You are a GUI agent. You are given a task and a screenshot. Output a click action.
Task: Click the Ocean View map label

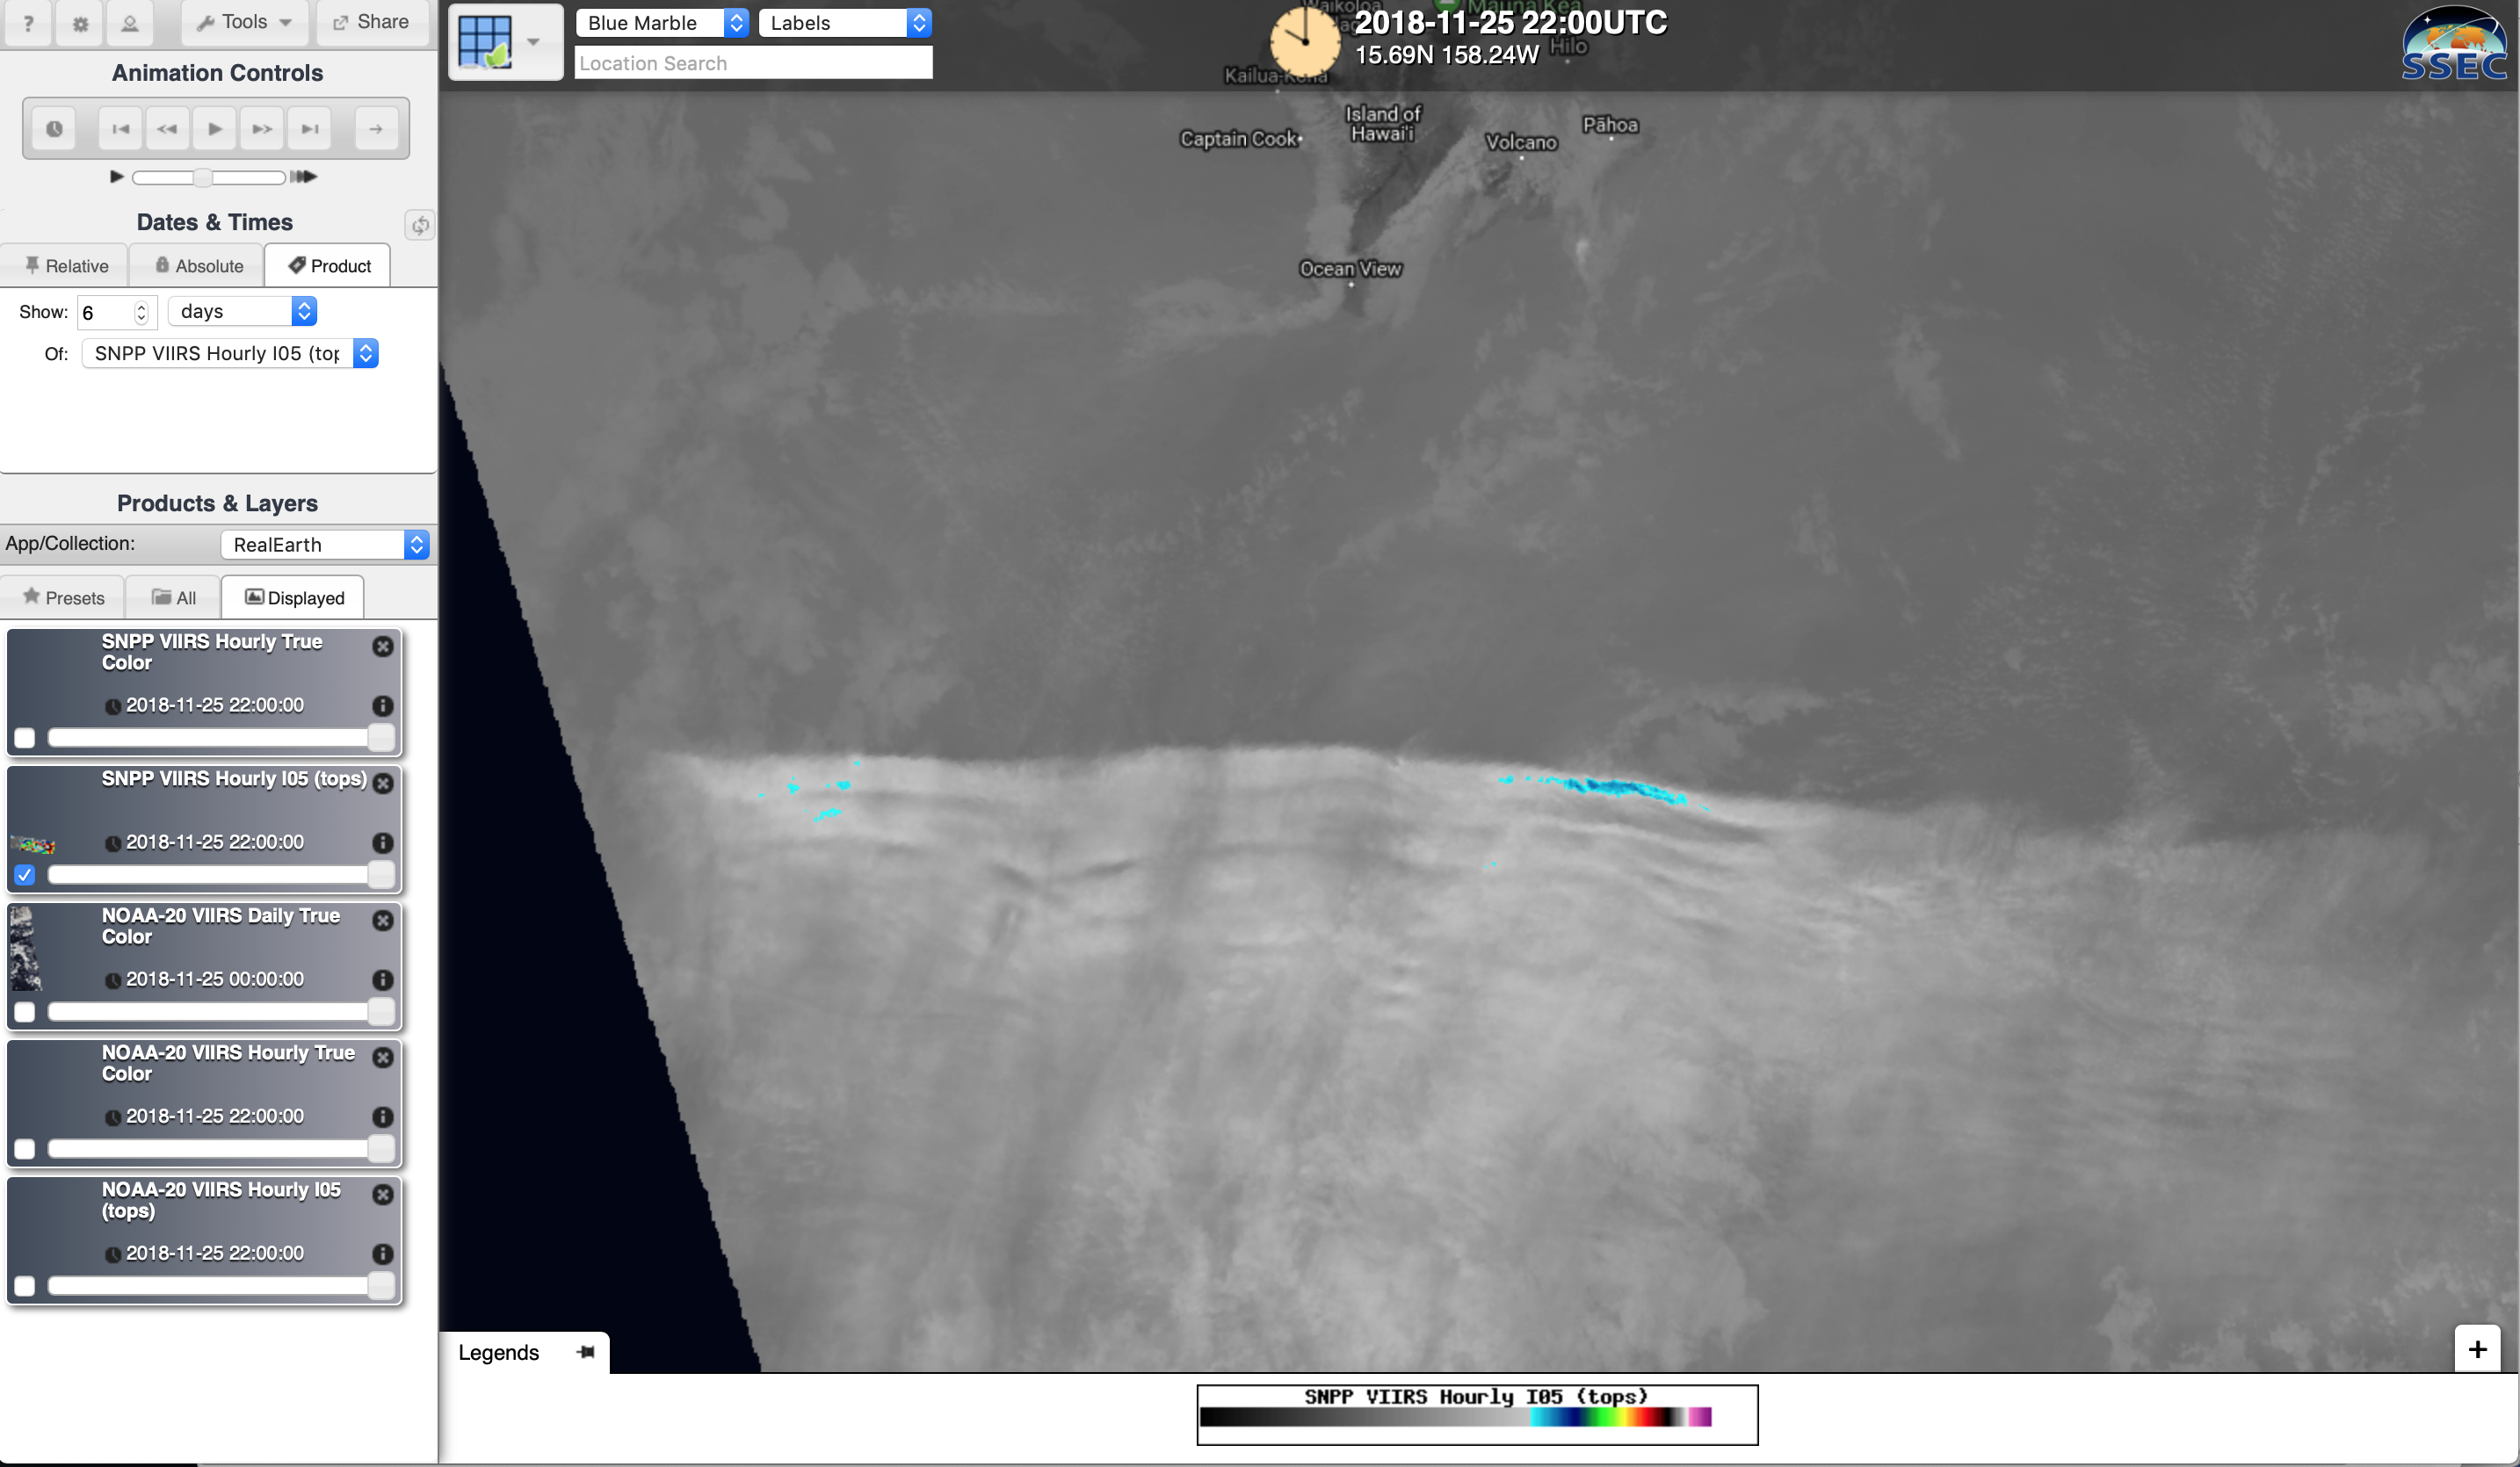pyautogui.click(x=1350, y=268)
